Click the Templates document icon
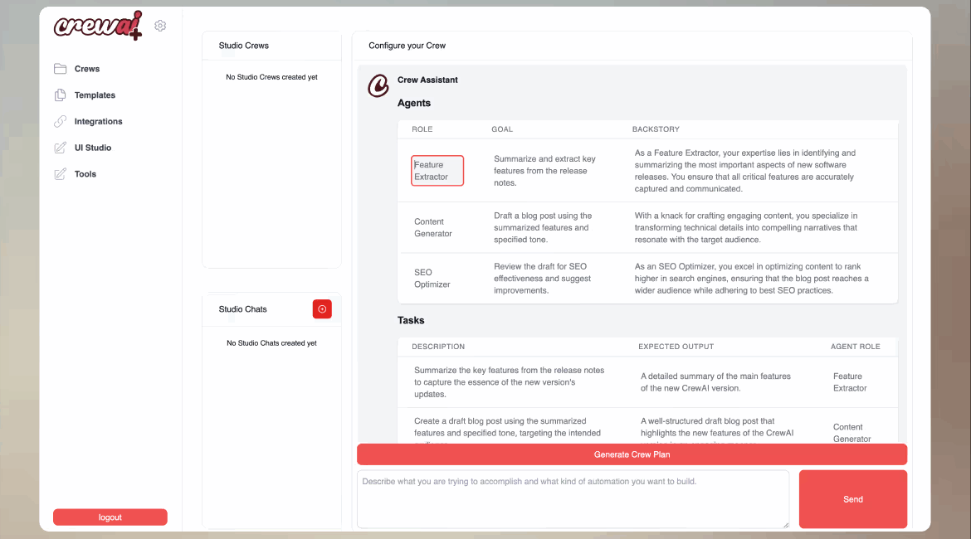Viewport: 971px width, 539px height. (x=60, y=95)
